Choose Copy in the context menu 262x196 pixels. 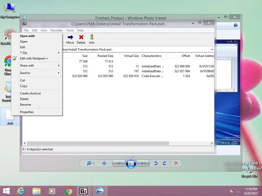40,86
